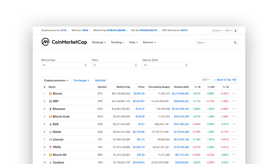Click BTC Dominance 52.4% link
The height and width of the screenshot is (164, 278).
[x=184, y=30]
